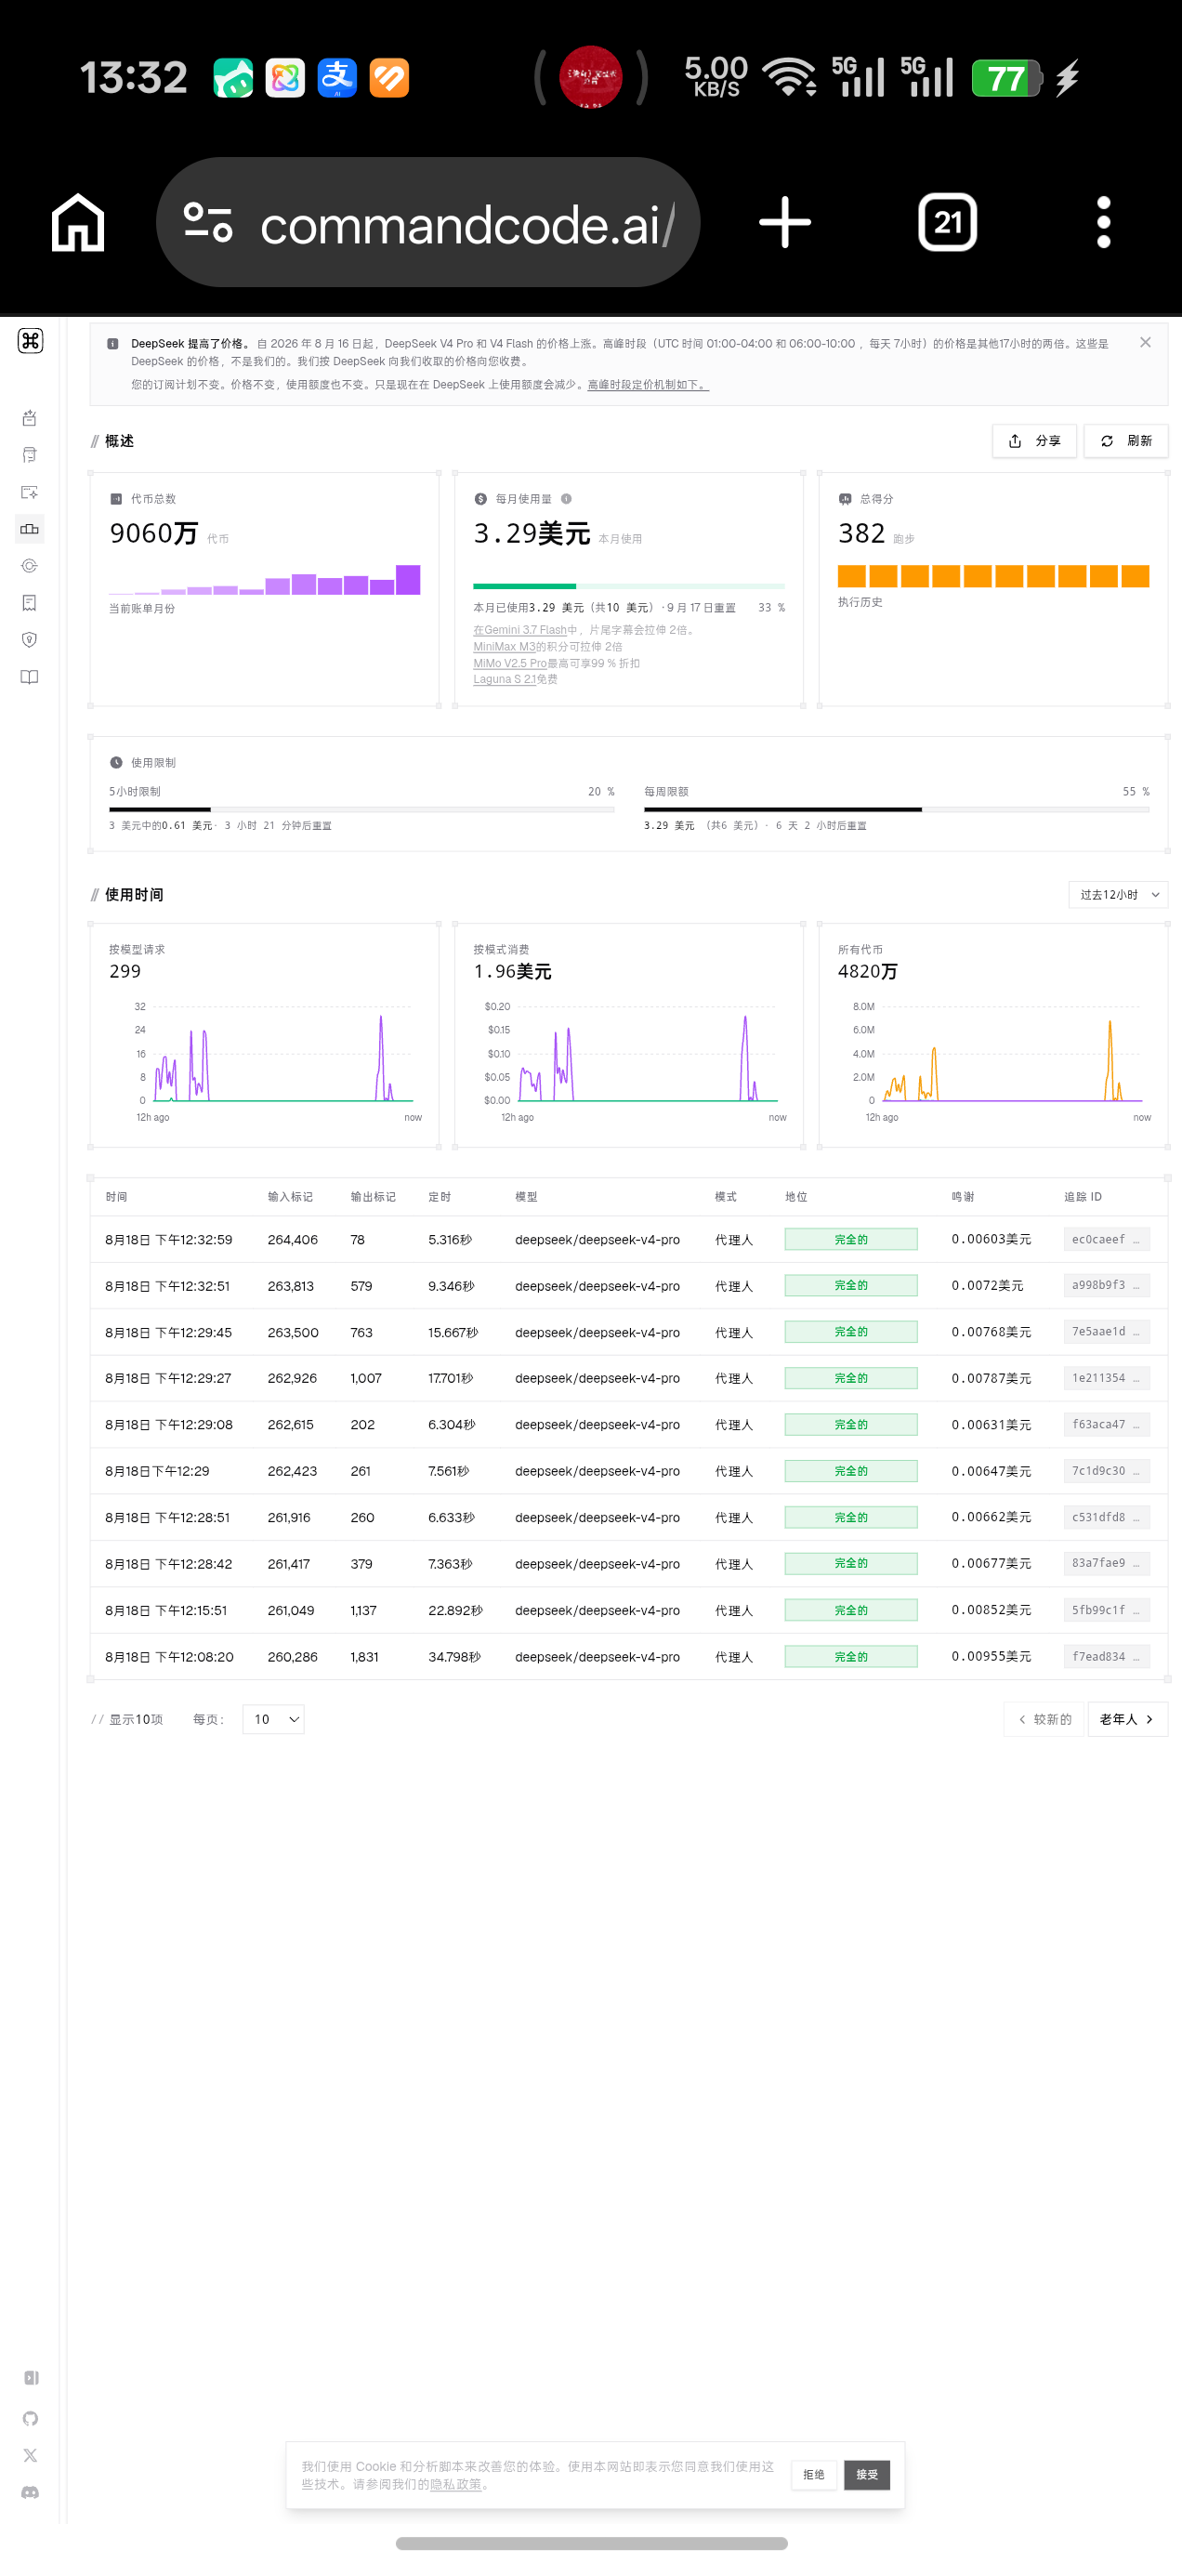Viewport: 1182px width, 2576px height.
Task: Open the X (Twitter) icon in sidebar
Action: coord(30,2455)
